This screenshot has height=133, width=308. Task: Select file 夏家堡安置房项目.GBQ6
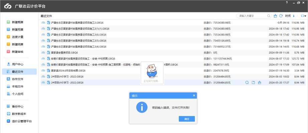click(64, 53)
